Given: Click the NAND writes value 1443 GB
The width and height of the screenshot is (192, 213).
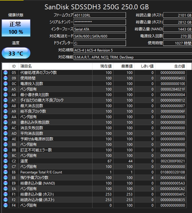Looking at the screenshot, I should tap(178, 29).
